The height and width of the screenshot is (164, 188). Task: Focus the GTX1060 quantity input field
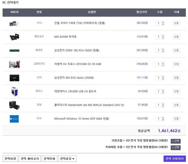pos(159,64)
